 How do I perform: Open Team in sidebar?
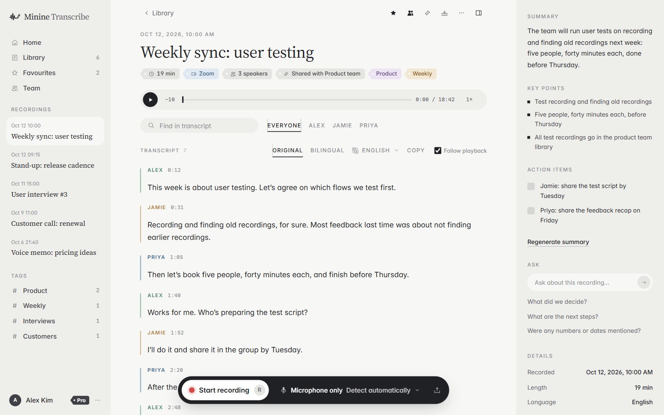point(55,88)
